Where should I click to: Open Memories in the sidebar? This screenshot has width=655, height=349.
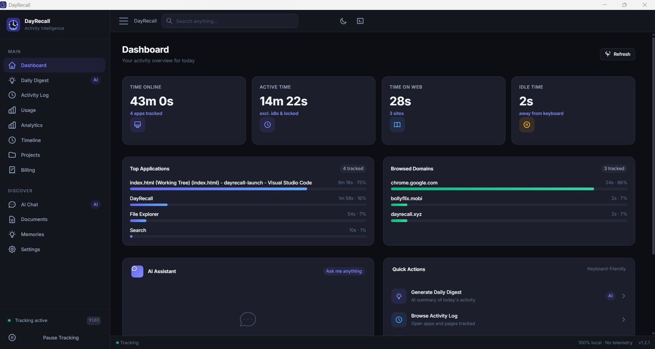click(x=54, y=234)
